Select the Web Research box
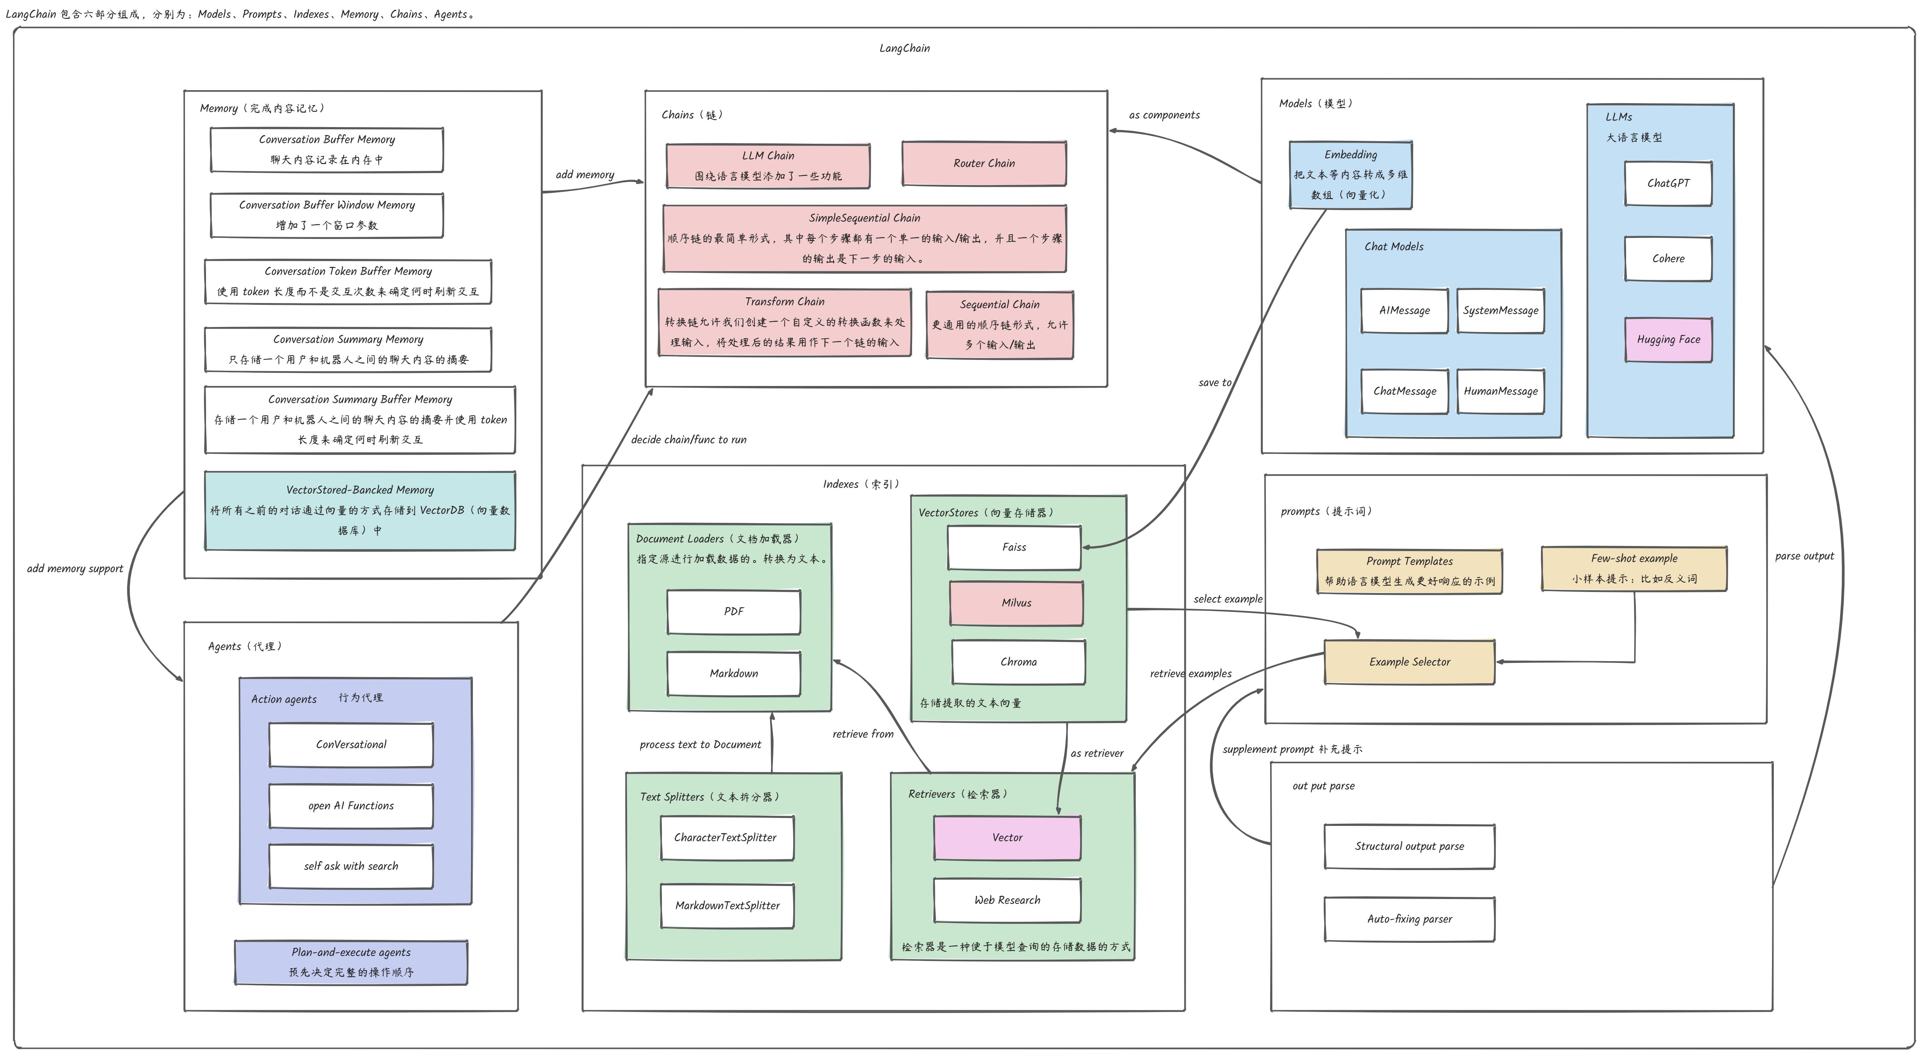 click(x=1006, y=900)
